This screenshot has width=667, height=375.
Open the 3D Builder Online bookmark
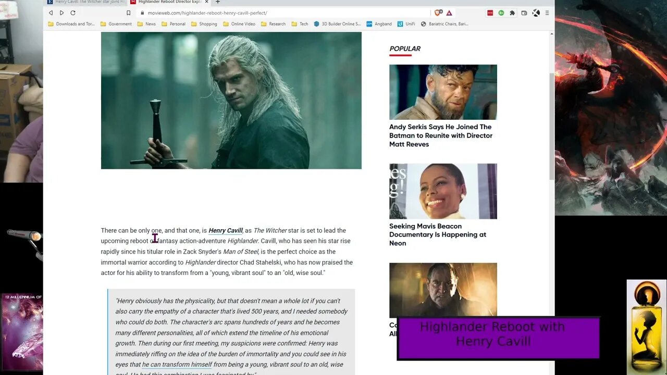pyautogui.click(x=337, y=24)
